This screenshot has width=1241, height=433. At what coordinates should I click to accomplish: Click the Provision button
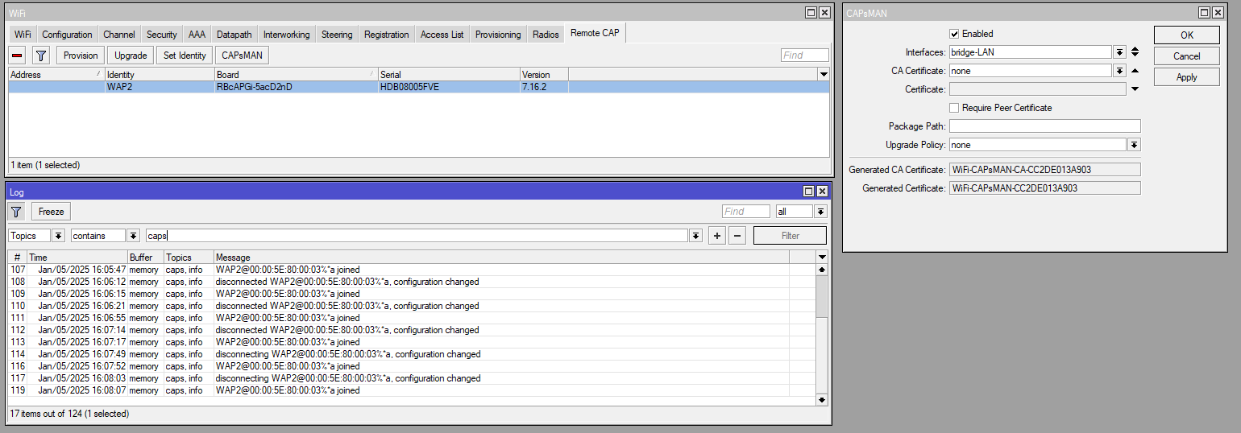click(81, 56)
